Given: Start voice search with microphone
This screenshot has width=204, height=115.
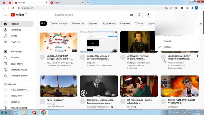Looking at the screenshot, I should [148, 15].
